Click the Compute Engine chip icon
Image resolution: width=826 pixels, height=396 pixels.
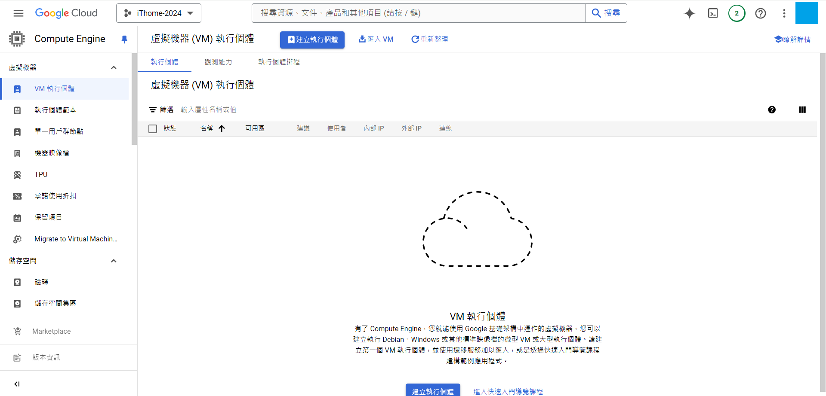[x=17, y=39]
